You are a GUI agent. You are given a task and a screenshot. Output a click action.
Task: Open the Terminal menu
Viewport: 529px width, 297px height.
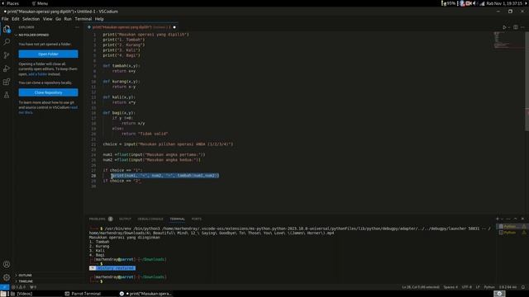click(x=83, y=19)
